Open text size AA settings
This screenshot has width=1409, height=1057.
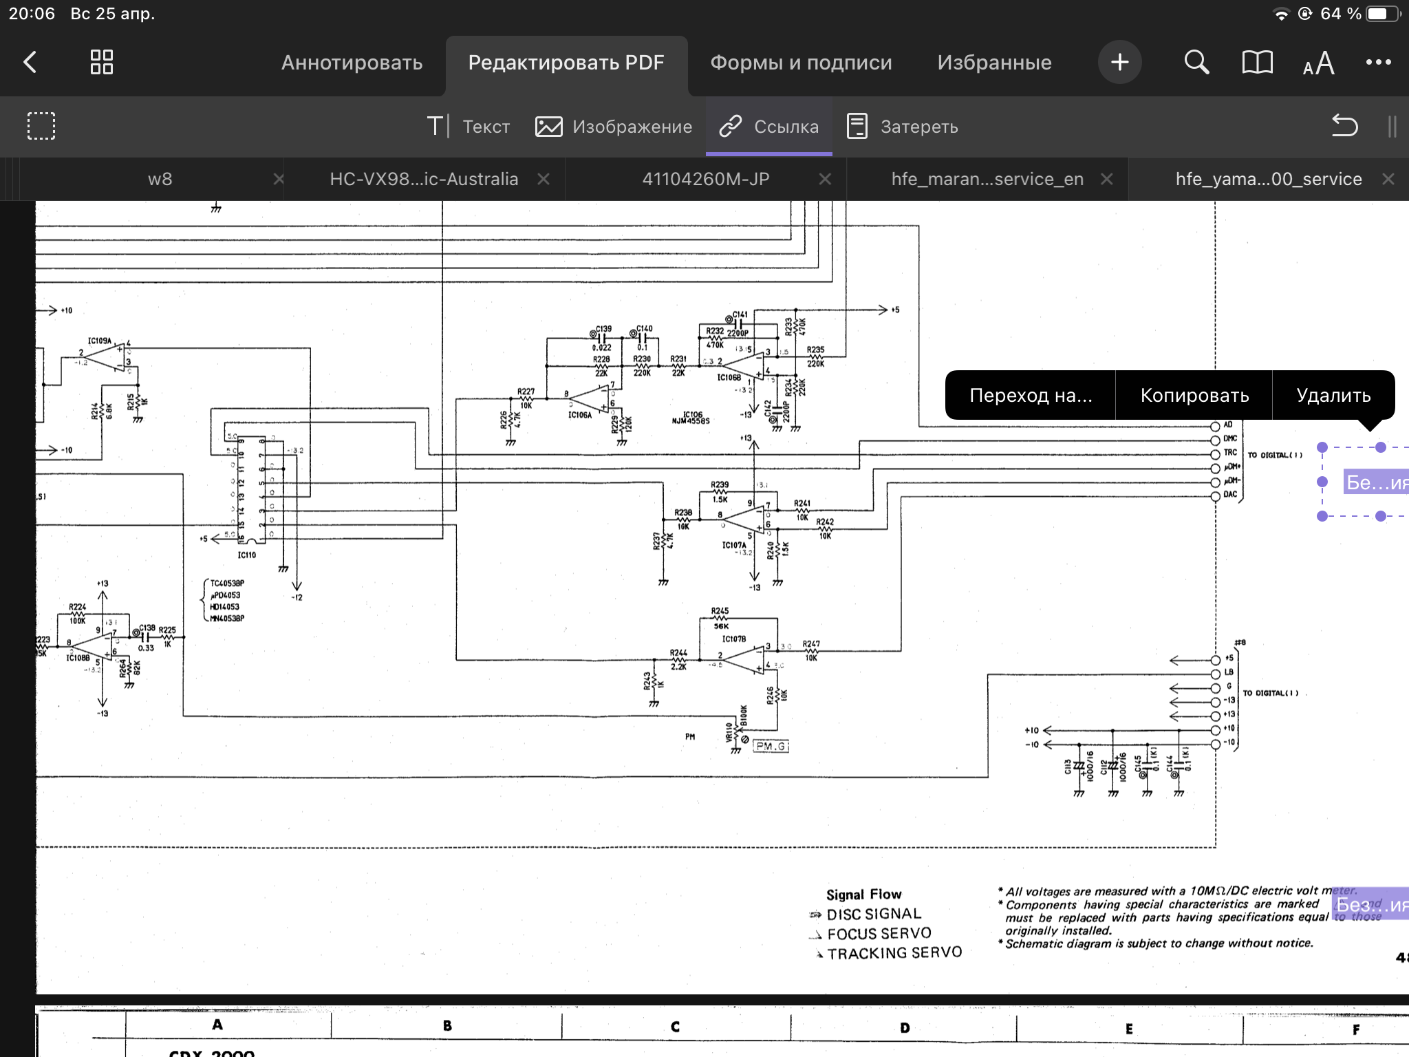click(x=1318, y=64)
